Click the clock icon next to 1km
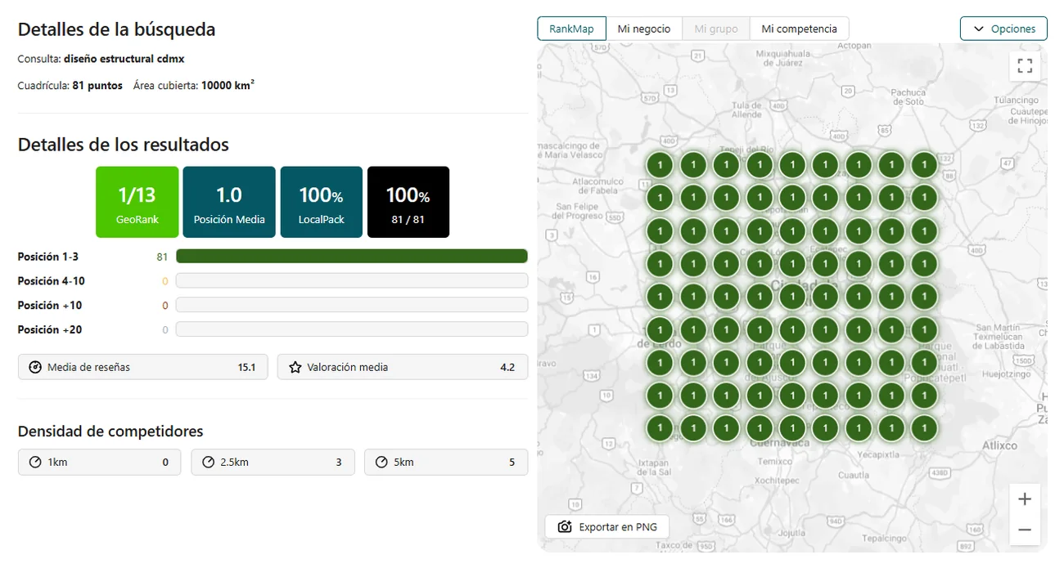Image resolution: width=1064 pixels, height=568 pixels. (35, 463)
